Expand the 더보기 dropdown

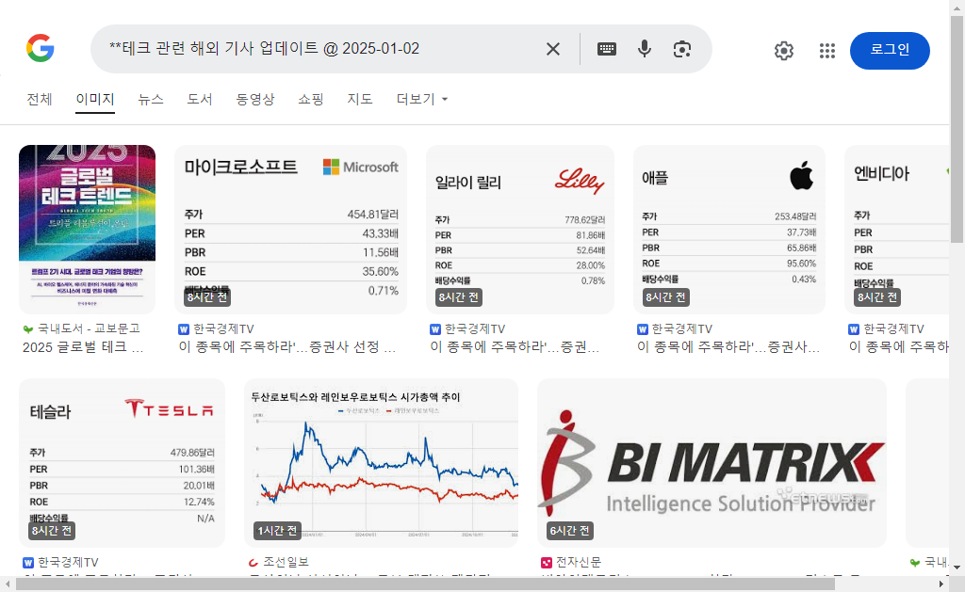coord(421,99)
